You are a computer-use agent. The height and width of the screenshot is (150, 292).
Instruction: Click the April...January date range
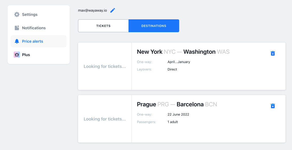[x=179, y=62]
